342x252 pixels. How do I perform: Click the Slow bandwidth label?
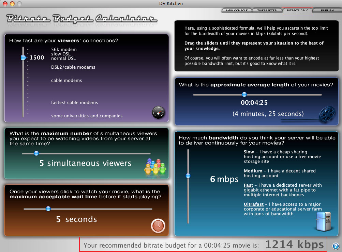coord(249,152)
